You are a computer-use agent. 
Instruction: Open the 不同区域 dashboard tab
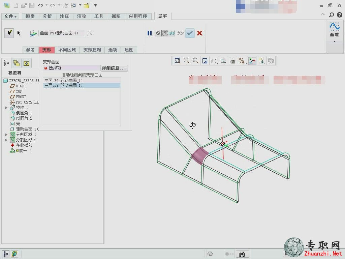[x=67, y=50]
